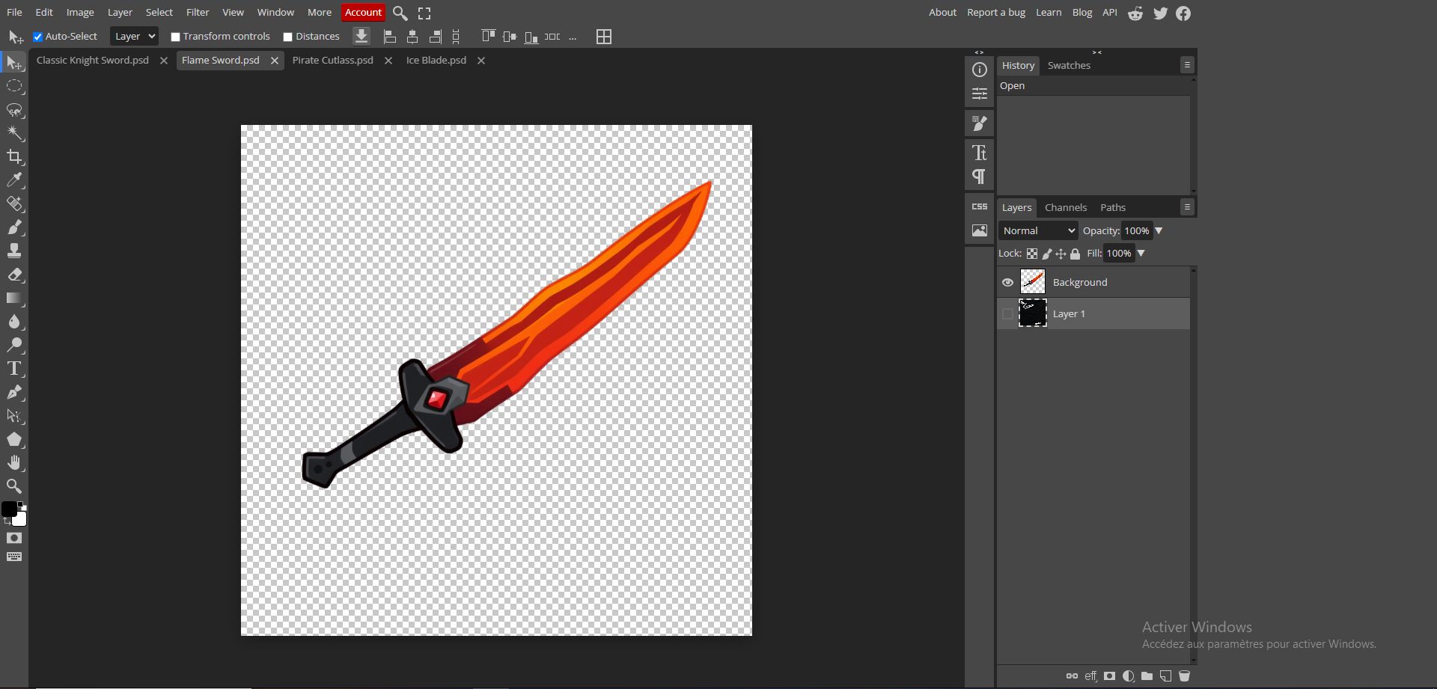This screenshot has width=1437, height=689.
Task: Open the Filter menu
Action: [x=198, y=13]
